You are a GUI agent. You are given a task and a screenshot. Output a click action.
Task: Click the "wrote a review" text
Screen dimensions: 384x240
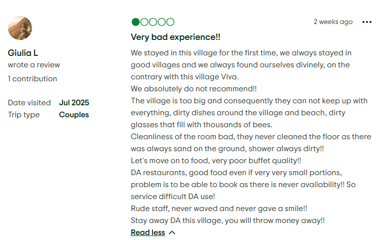click(33, 65)
